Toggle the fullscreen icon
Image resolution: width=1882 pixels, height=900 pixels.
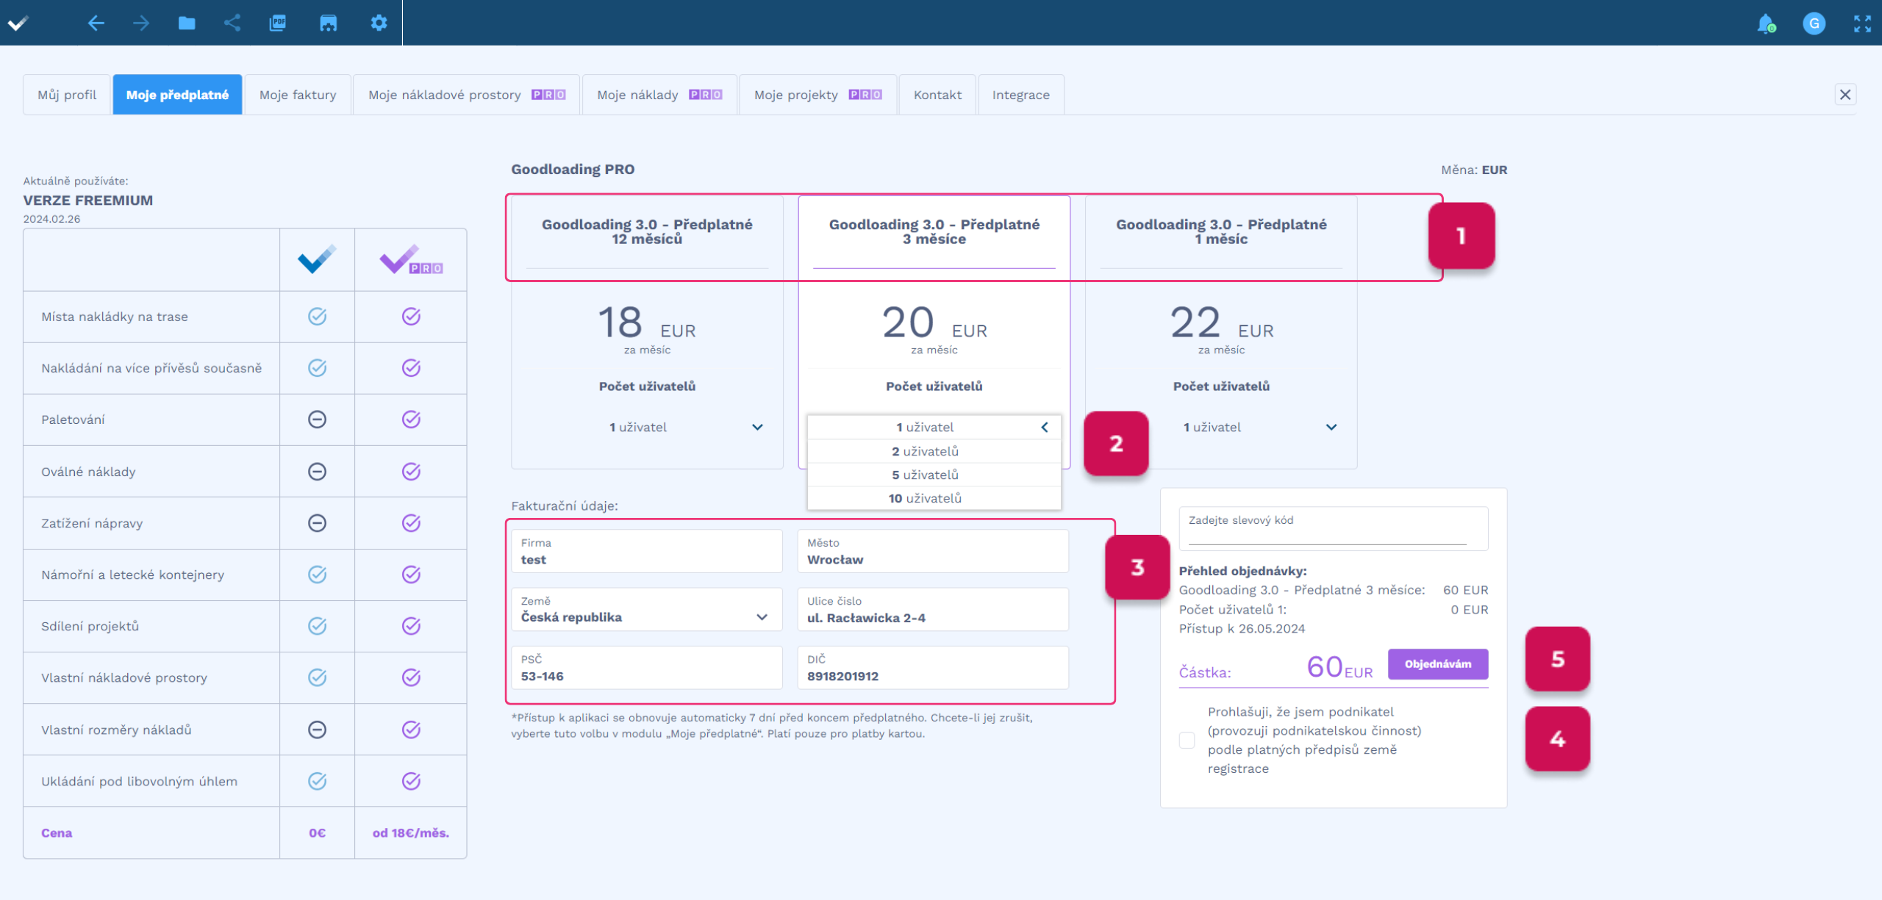pos(1862,24)
